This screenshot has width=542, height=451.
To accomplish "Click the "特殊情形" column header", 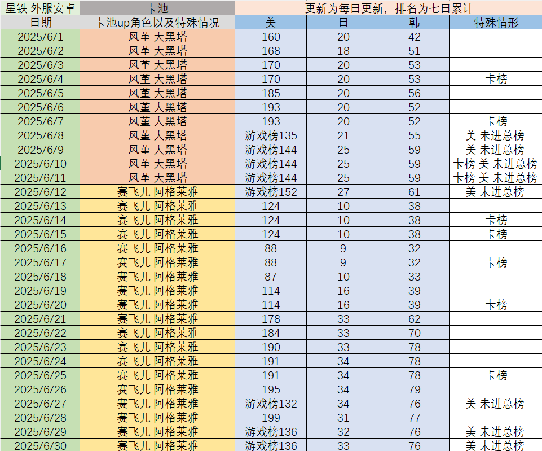I will (x=496, y=23).
